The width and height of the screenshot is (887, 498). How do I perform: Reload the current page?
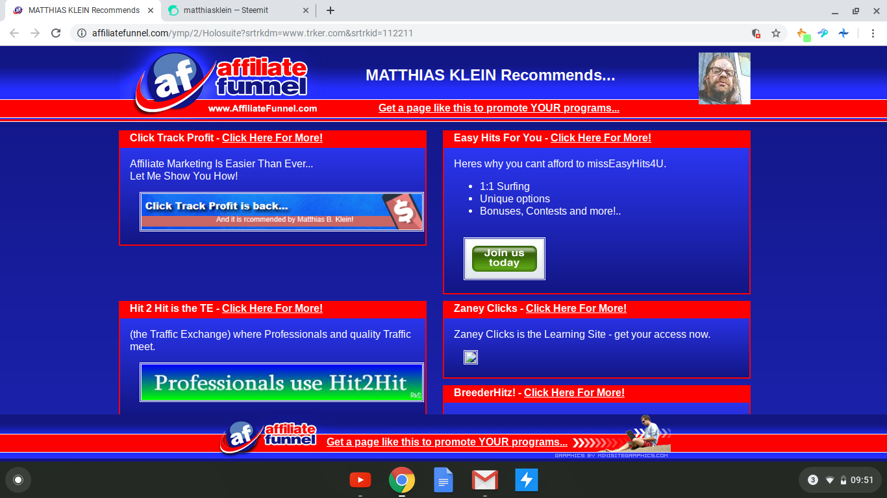pyautogui.click(x=56, y=33)
